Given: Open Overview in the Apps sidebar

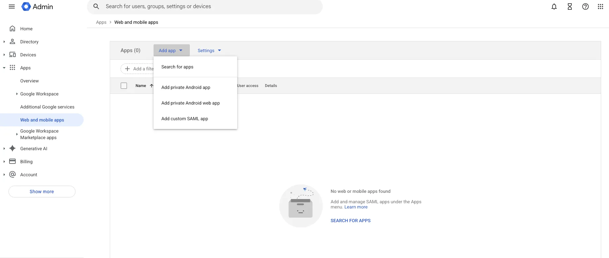Looking at the screenshot, I should 29,81.
